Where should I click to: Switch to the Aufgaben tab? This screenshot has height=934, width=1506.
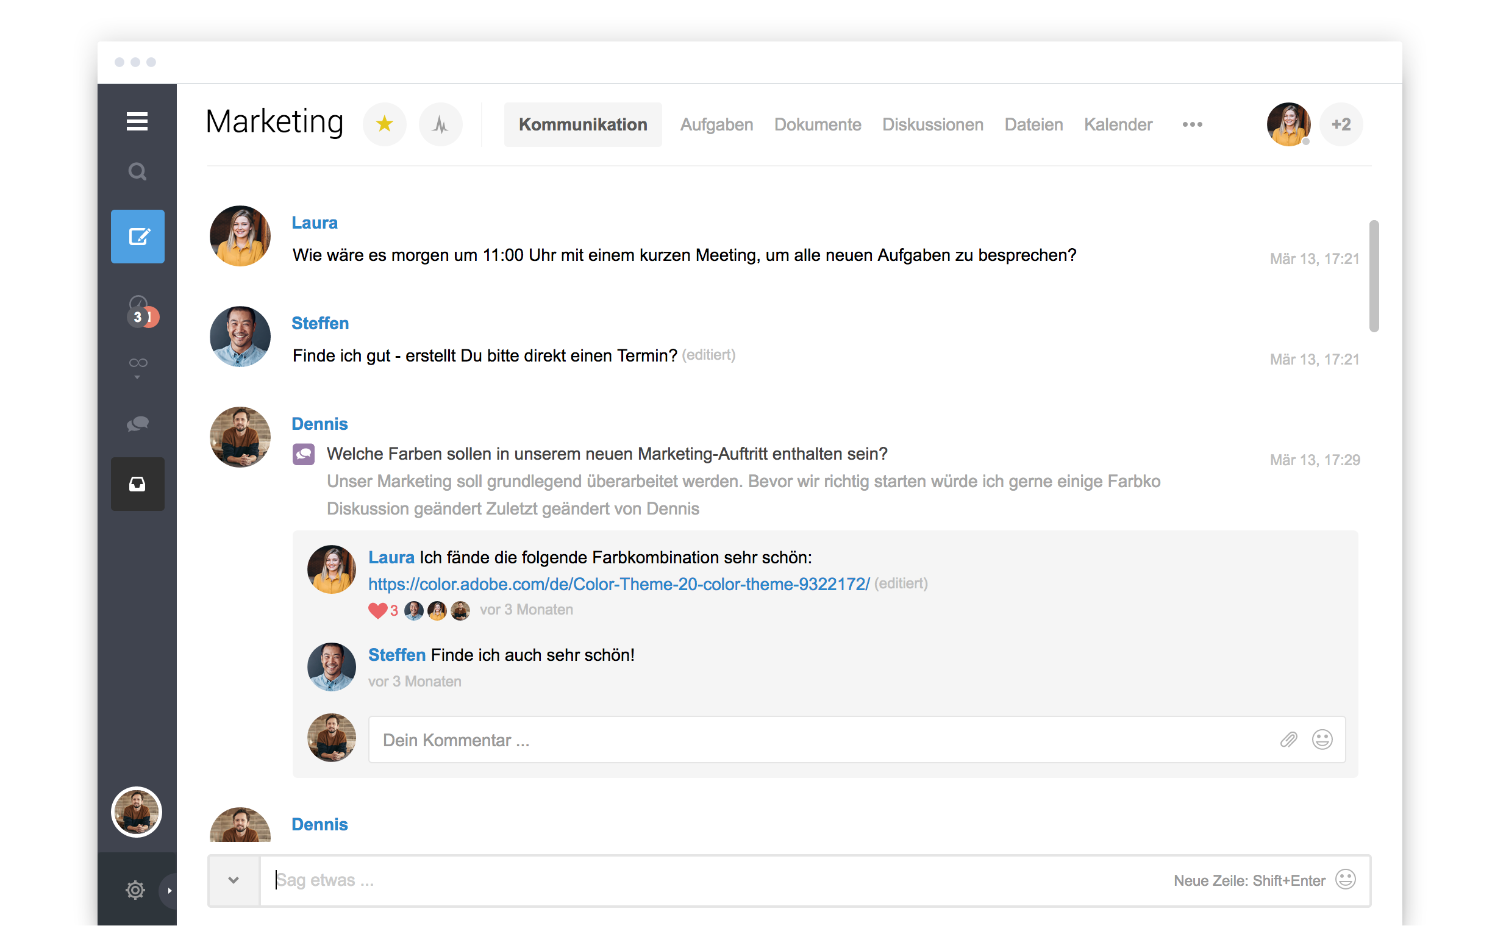coord(716,125)
